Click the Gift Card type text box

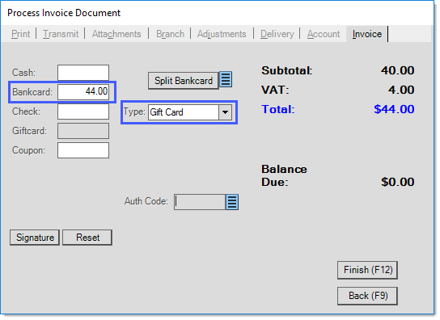coord(184,112)
